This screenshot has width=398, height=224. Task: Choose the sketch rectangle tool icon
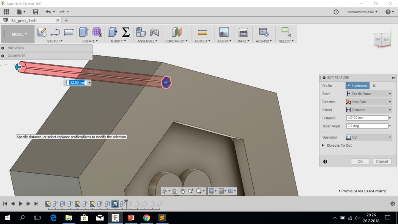tap(69, 32)
